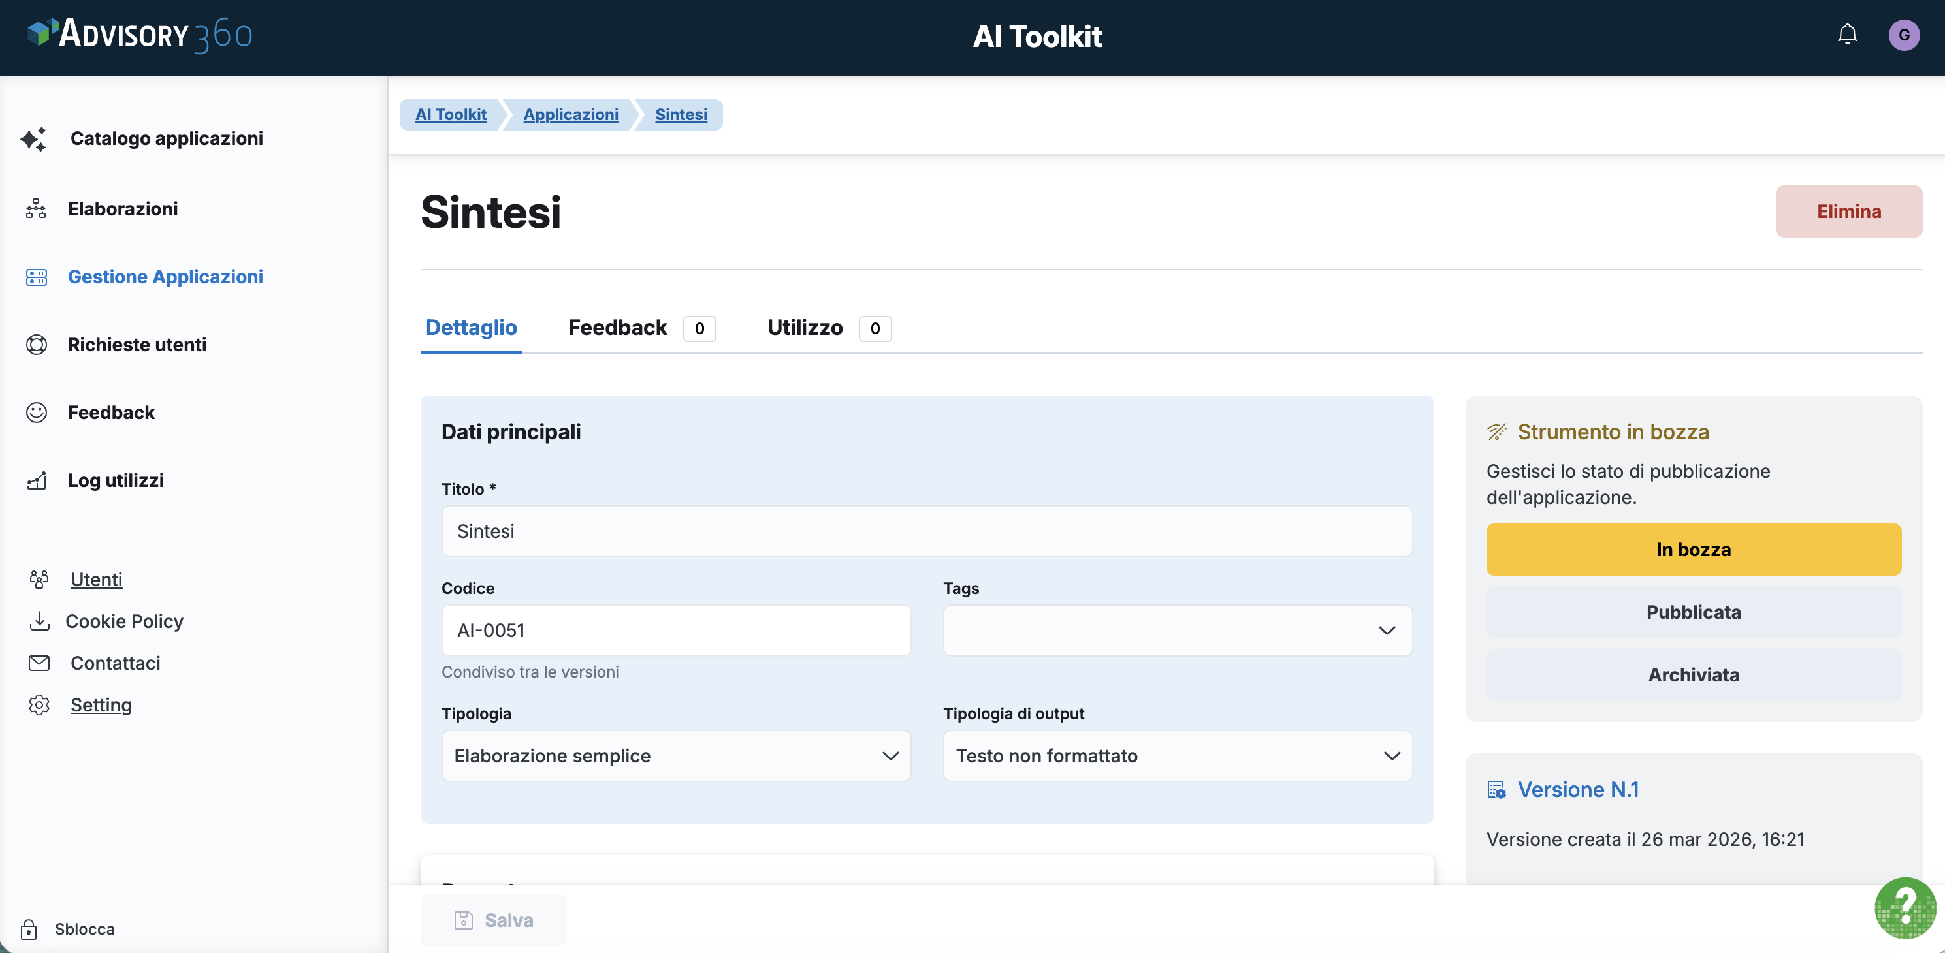Open the Tipologia di output dropdown
The width and height of the screenshot is (1945, 953).
(1176, 755)
